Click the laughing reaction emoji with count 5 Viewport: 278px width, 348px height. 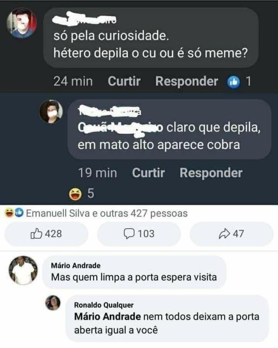74,193
